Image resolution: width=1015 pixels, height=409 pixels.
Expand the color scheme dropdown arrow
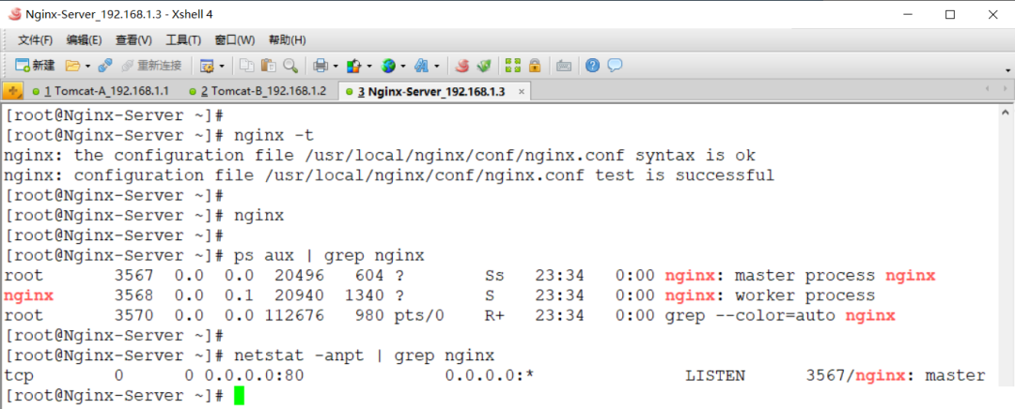pyautogui.click(x=369, y=66)
